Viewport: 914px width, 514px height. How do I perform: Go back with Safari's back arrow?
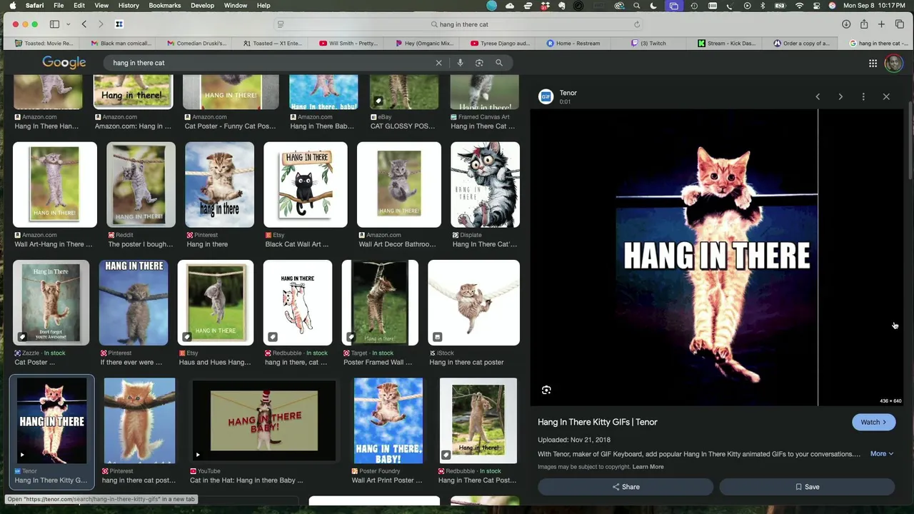click(84, 24)
